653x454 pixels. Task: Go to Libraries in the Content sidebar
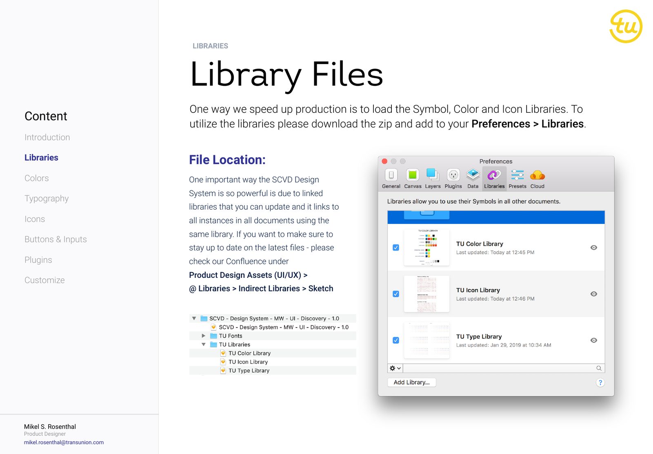click(41, 158)
